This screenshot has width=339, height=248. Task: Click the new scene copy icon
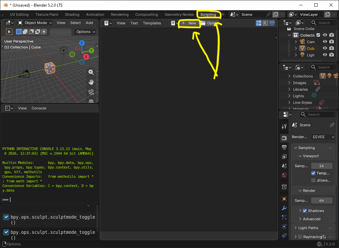point(276,15)
